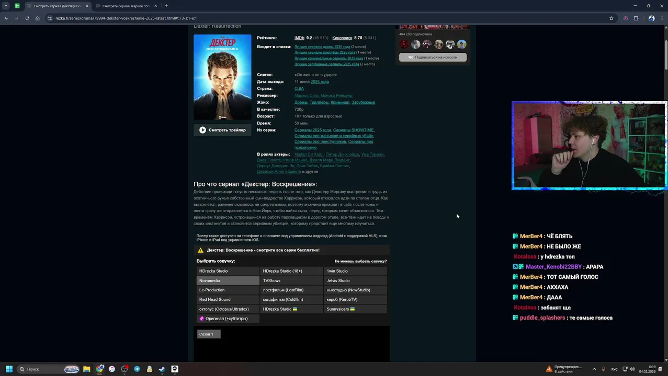Reload the page with the refresh icon
668x376 pixels.
27,18
